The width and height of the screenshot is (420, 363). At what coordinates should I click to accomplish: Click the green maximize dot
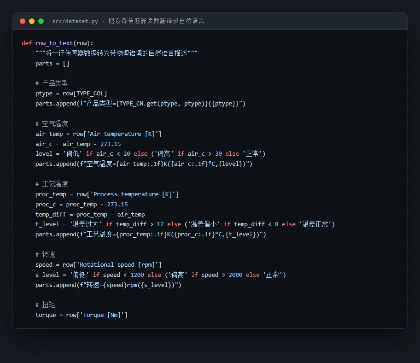(x=41, y=21)
